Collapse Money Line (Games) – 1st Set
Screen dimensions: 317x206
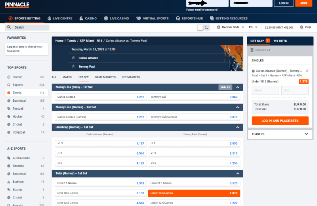238,107
